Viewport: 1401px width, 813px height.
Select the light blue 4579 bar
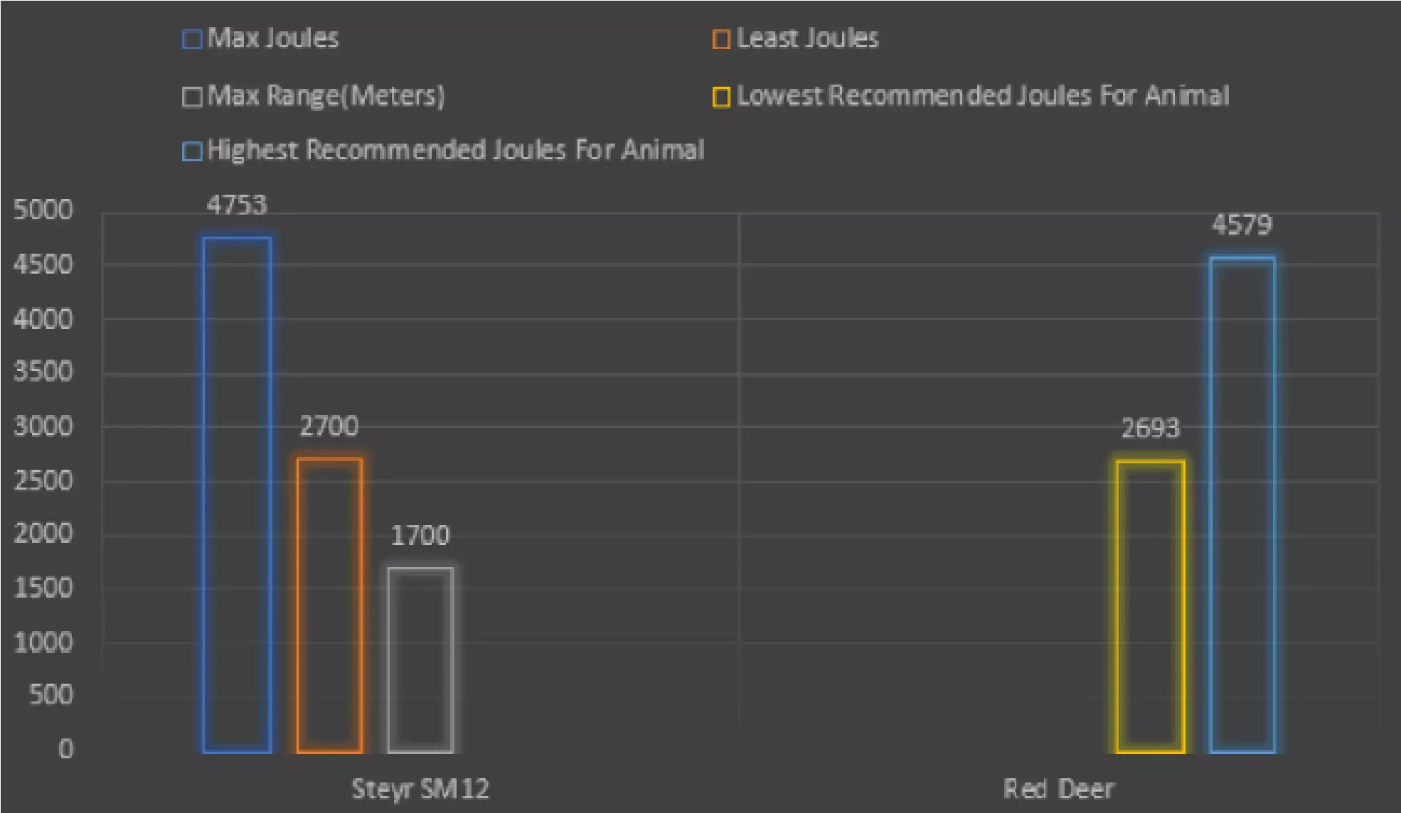(1242, 505)
